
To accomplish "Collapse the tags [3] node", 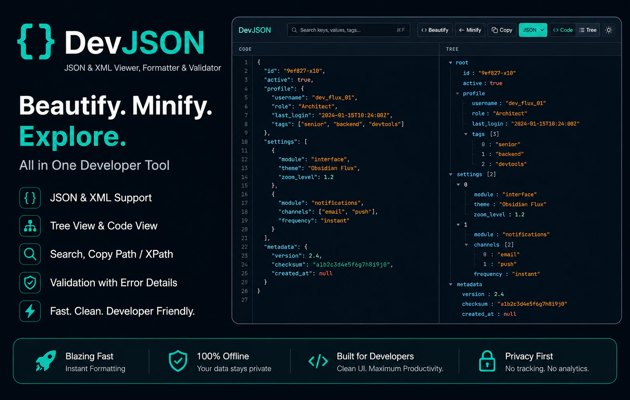I will [466, 134].
